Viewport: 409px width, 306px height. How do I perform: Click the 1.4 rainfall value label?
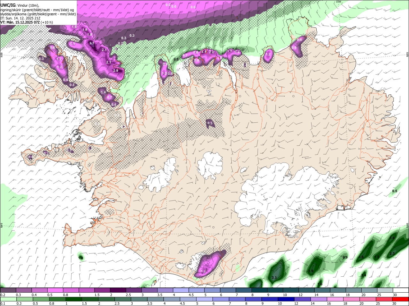pyautogui.click(x=364, y=275)
